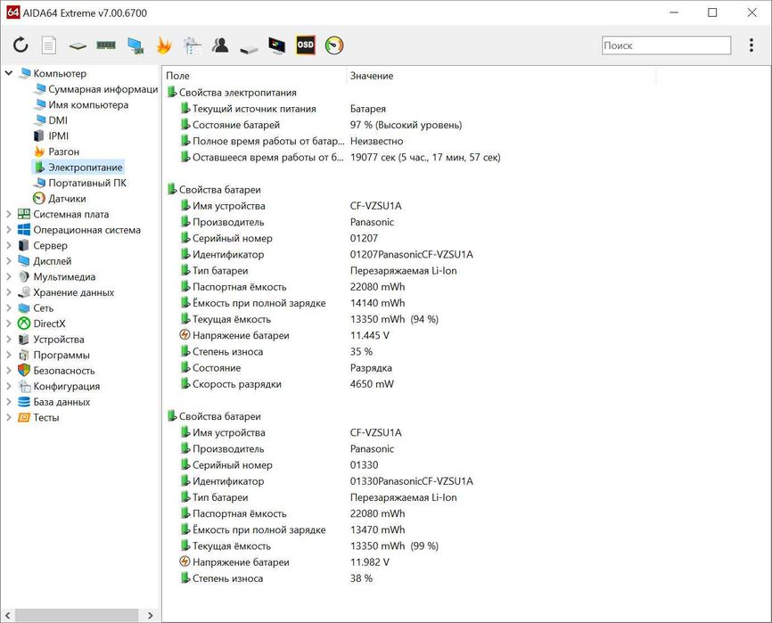Select the Состояние Разрядка row

[286, 368]
